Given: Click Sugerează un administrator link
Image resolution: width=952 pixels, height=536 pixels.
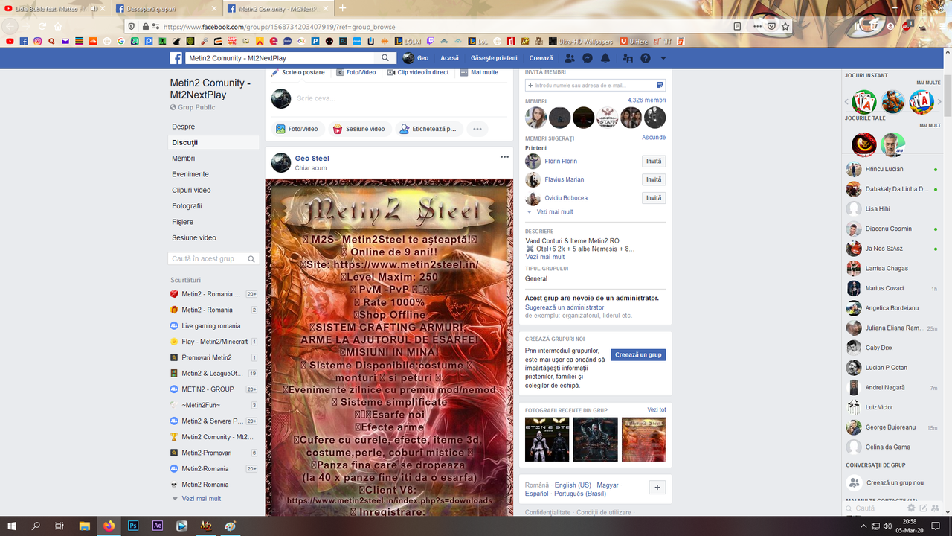Looking at the screenshot, I should [x=565, y=307].
